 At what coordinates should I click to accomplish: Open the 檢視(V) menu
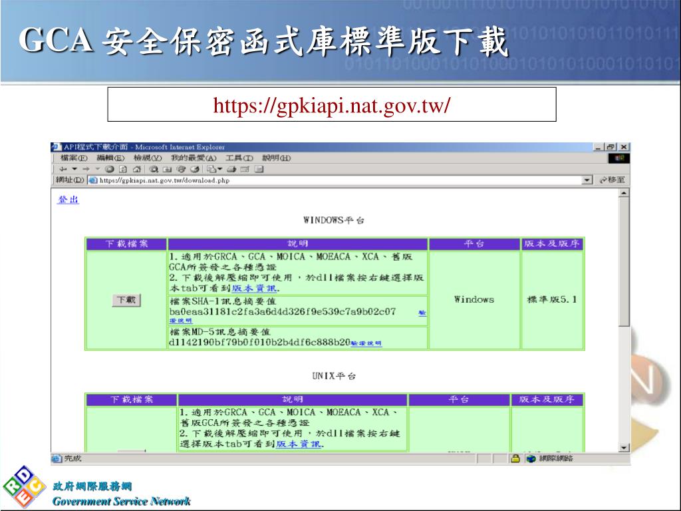(148, 158)
